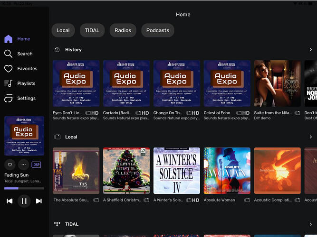
Task: Click 'DIY demo' subtitle text
Action: click(262, 118)
